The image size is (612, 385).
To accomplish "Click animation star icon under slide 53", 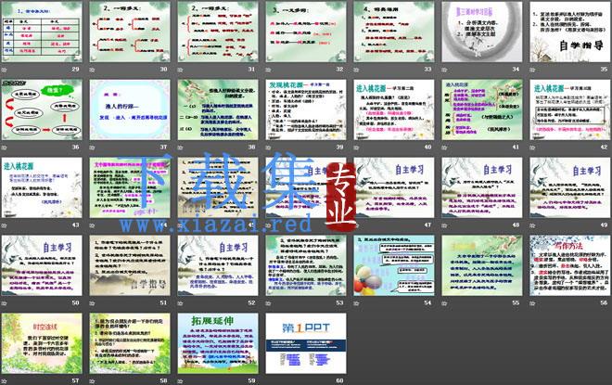I will (x=268, y=303).
